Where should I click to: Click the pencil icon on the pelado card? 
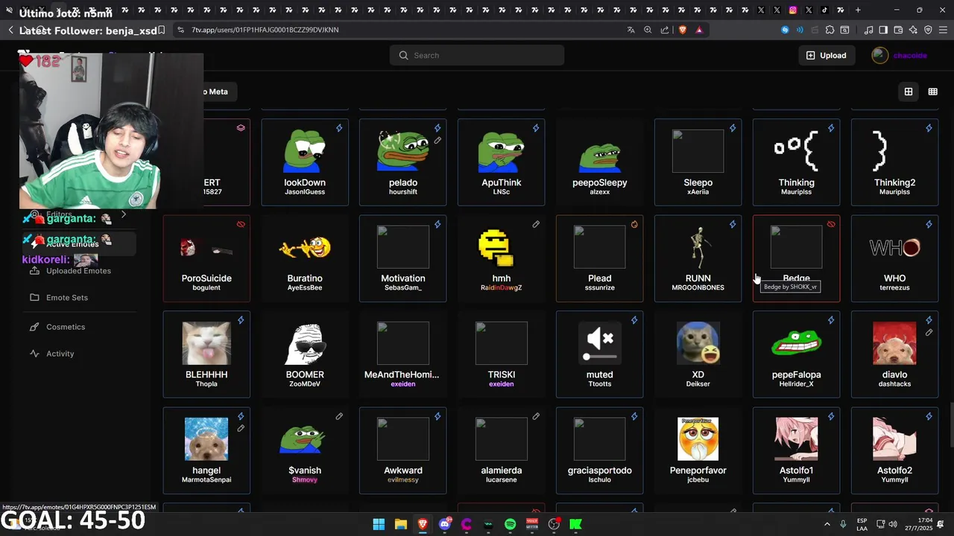pyautogui.click(x=437, y=140)
